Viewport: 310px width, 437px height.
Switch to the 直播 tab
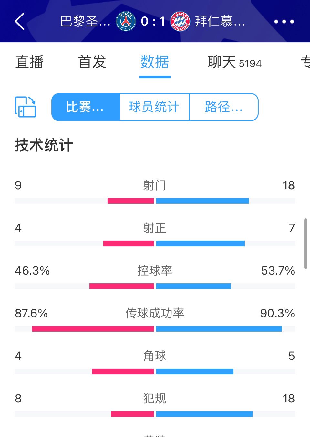point(29,62)
